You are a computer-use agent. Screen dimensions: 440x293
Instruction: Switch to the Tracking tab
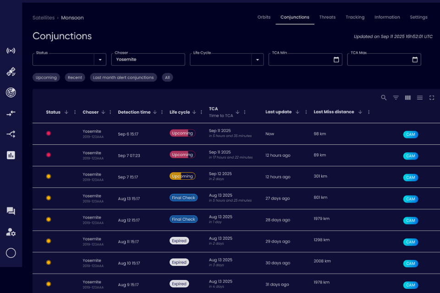[x=355, y=17]
